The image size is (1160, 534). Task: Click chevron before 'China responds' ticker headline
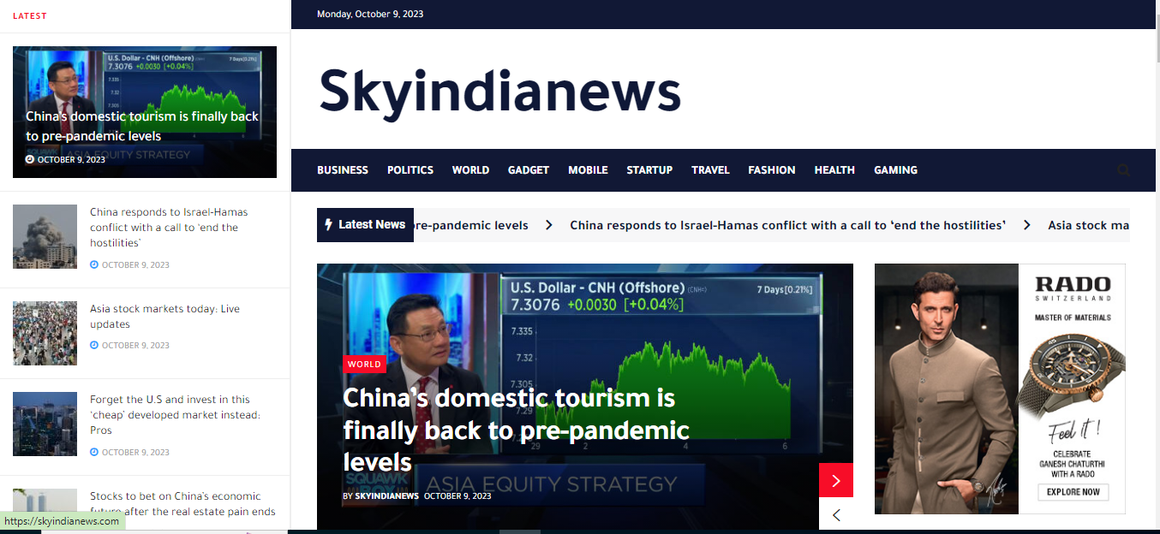[549, 225]
